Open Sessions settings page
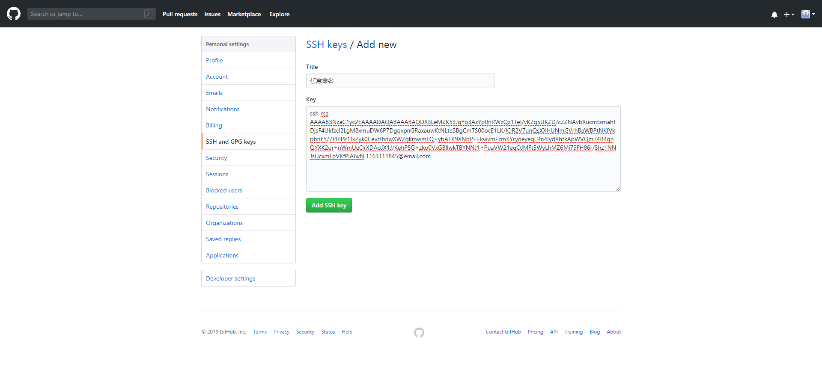822x384 pixels. pyautogui.click(x=248, y=174)
